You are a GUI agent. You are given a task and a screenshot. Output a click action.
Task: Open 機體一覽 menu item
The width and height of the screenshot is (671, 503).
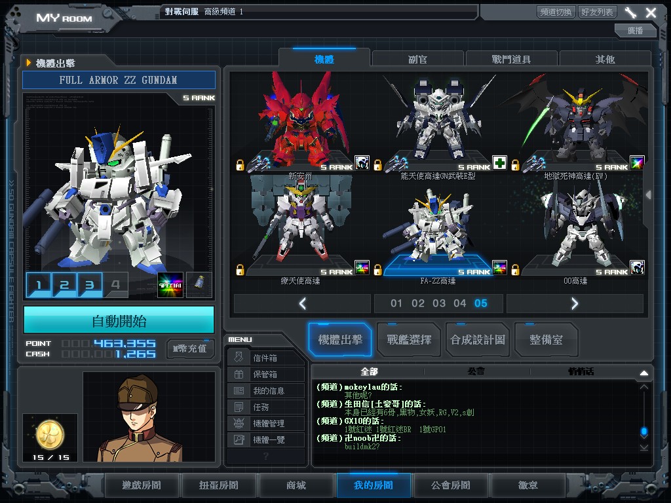266,439
